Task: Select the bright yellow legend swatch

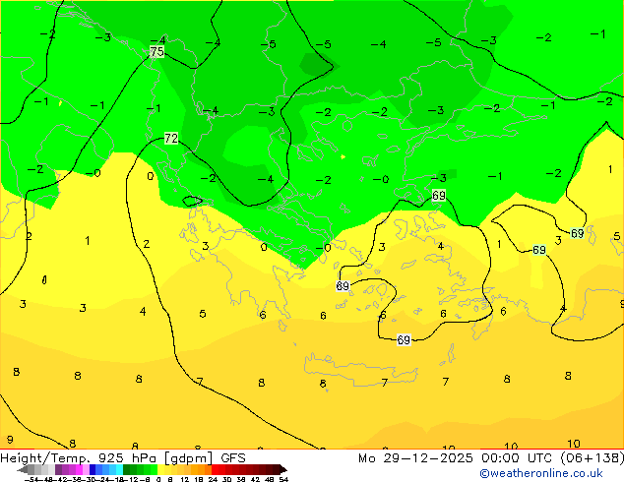Action: click(x=160, y=469)
